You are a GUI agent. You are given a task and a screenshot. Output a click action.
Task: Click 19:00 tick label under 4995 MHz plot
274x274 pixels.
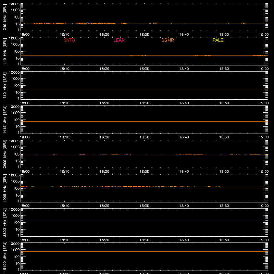pos(264,206)
